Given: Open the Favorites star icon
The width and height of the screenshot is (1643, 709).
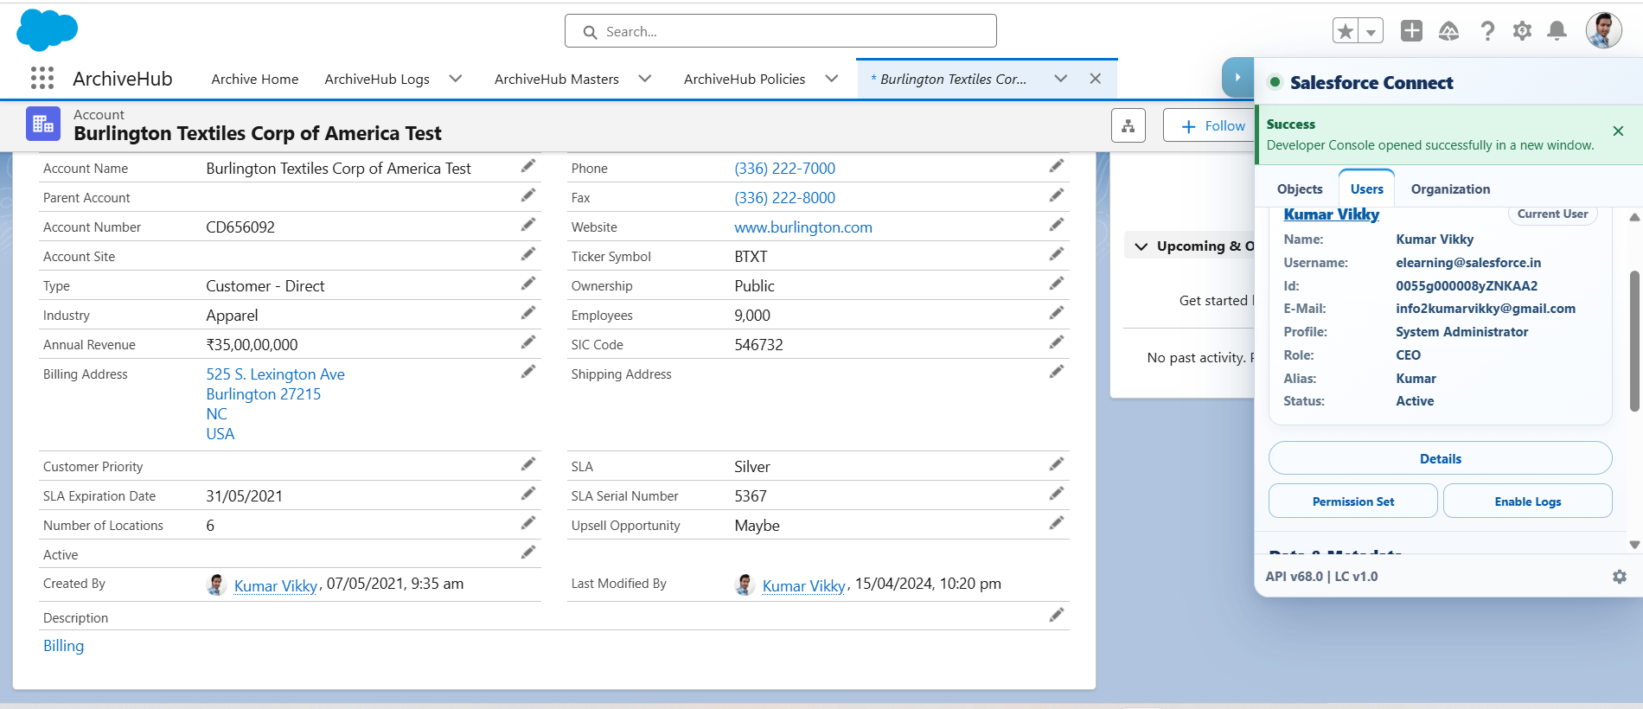Looking at the screenshot, I should click(x=1346, y=31).
